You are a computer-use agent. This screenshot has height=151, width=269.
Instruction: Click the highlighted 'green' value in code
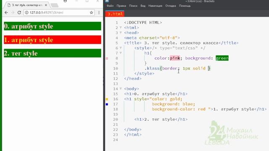tap(222, 58)
